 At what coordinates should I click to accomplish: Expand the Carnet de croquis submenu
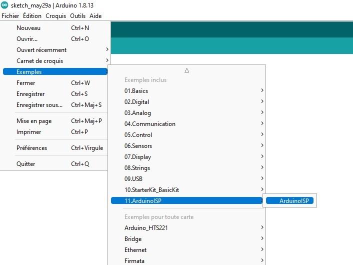tap(55, 61)
